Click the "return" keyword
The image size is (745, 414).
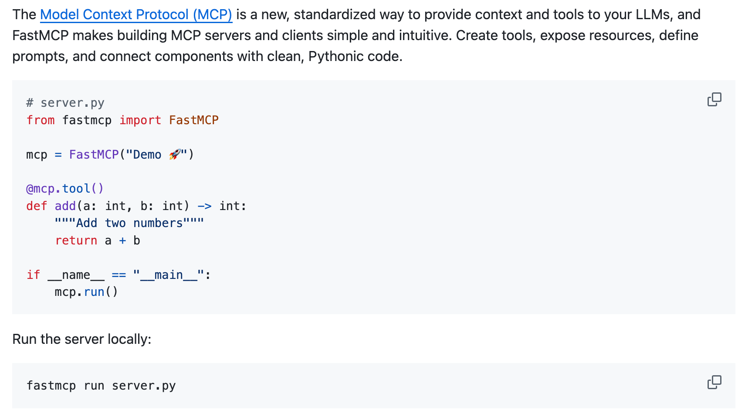tap(76, 241)
